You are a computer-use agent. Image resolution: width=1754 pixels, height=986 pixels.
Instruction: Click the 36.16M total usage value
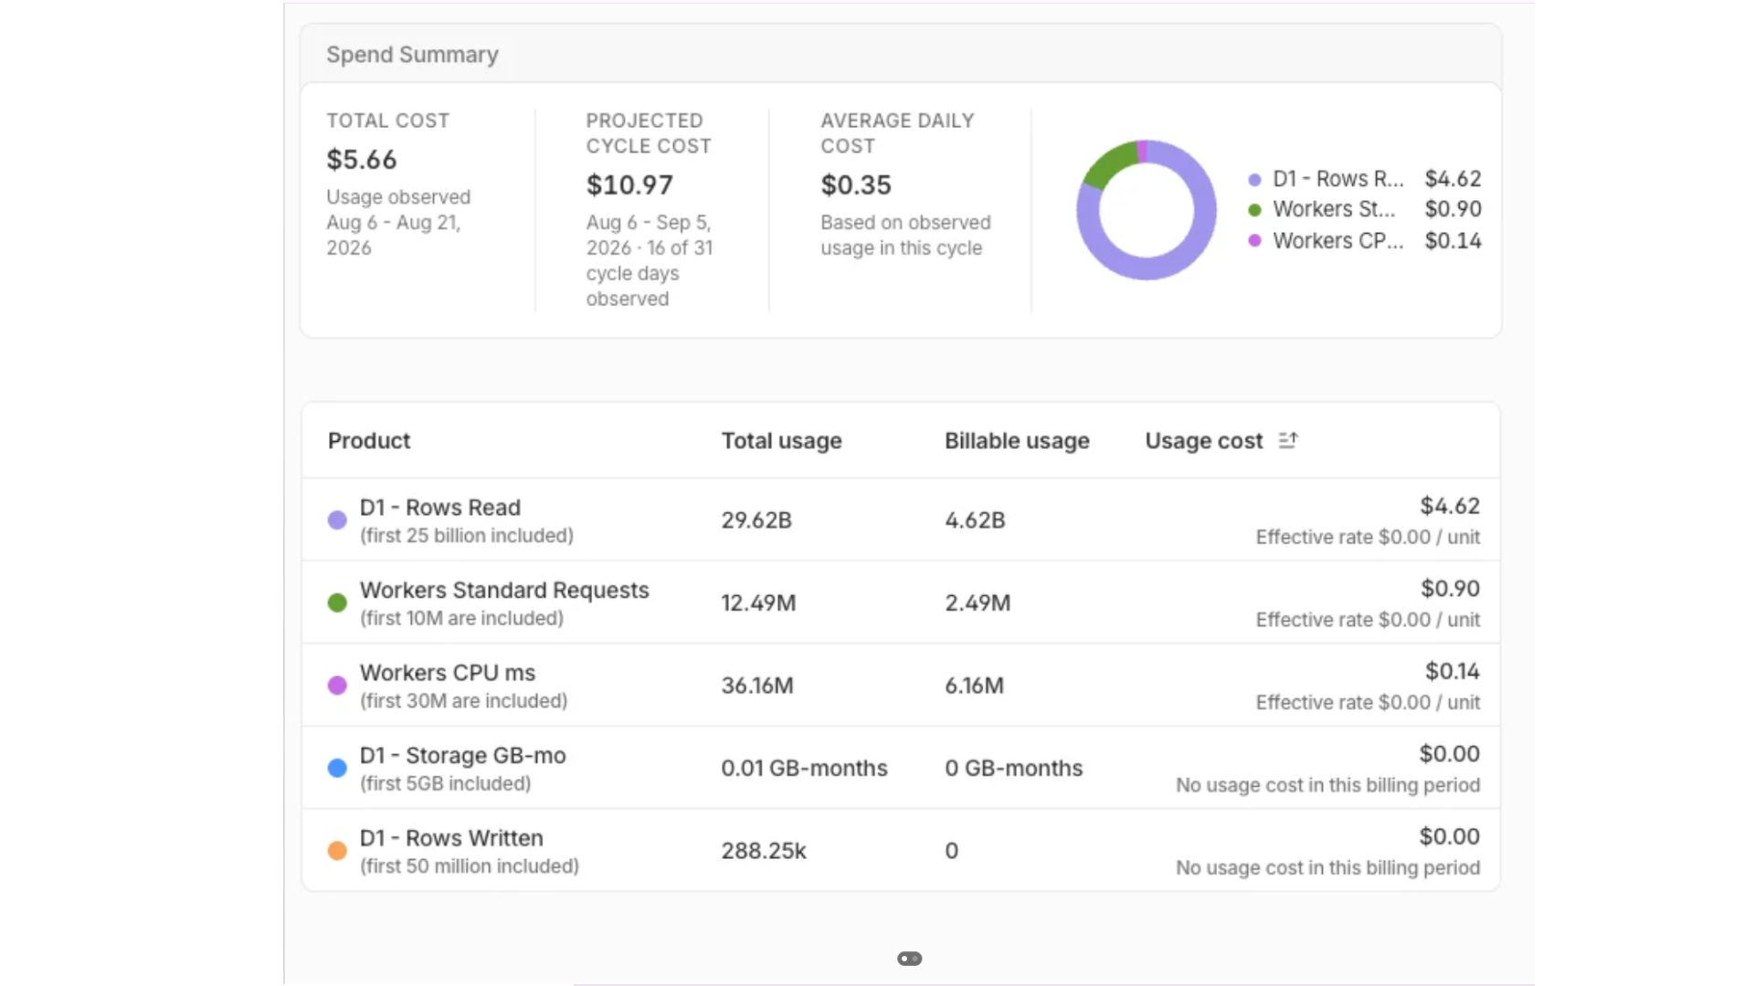(x=757, y=686)
